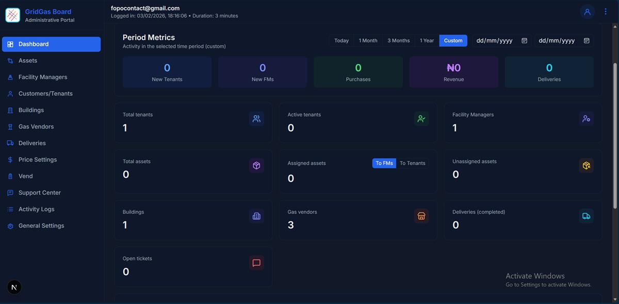Open the Buildings section
Viewport: 619px width, 304px height.
click(x=51, y=110)
